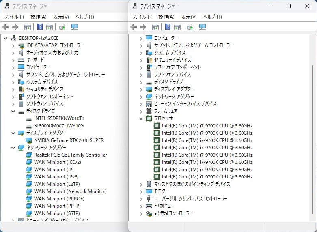Collapse ディスプレイ アダプター in left window

tap(13, 133)
